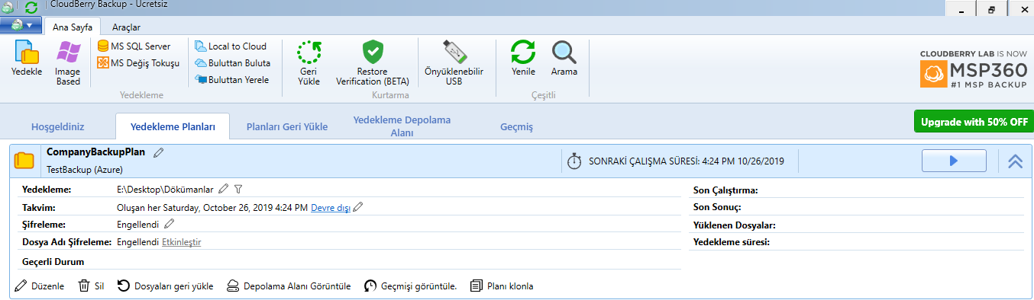This screenshot has width=1034, height=300.
Task: Edit the Şifreleme setting pencil
Action: (170, 224)
